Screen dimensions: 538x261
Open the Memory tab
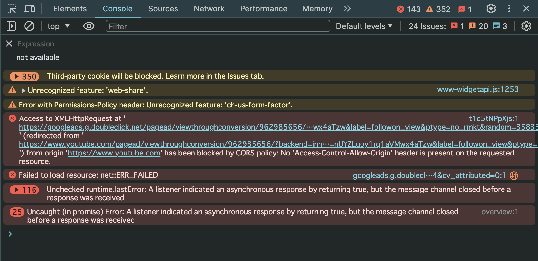coord(318,9)
